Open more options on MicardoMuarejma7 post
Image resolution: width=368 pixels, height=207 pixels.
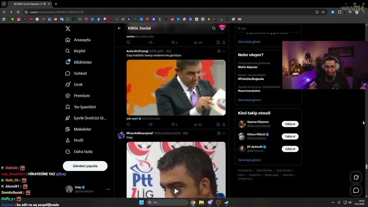click(224, 133)
